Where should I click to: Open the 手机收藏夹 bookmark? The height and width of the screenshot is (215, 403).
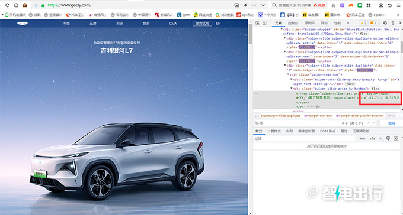click(x=15, y=15)
